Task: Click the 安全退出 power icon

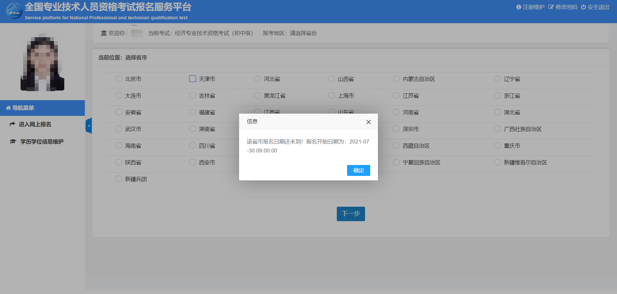Action: 584,7
